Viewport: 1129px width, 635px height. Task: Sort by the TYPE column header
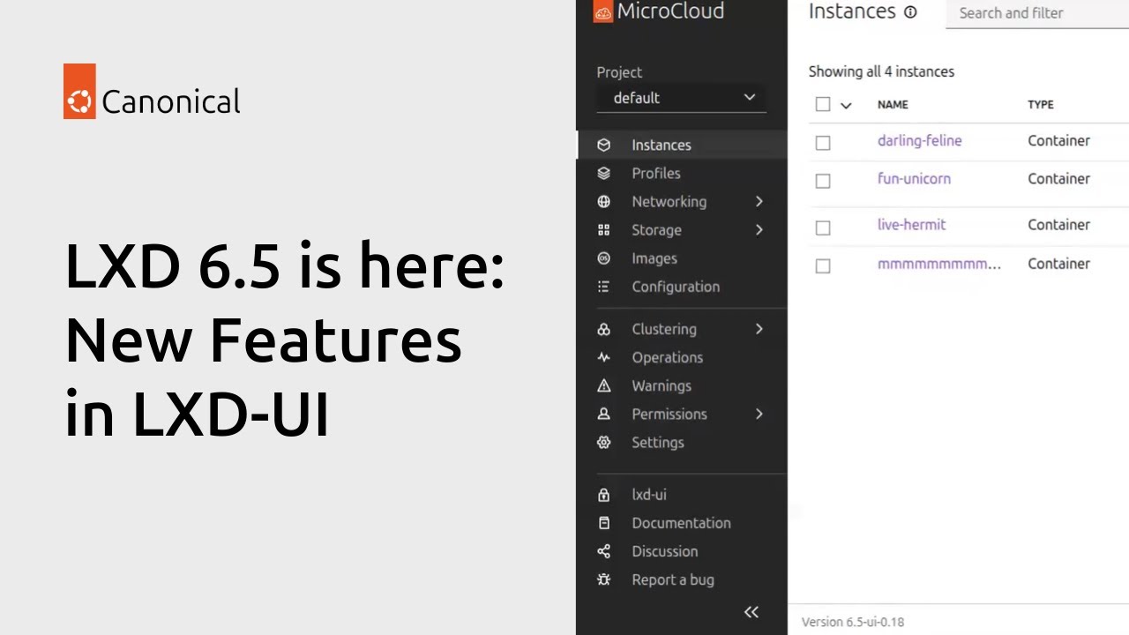click(x=1041, y=104)
